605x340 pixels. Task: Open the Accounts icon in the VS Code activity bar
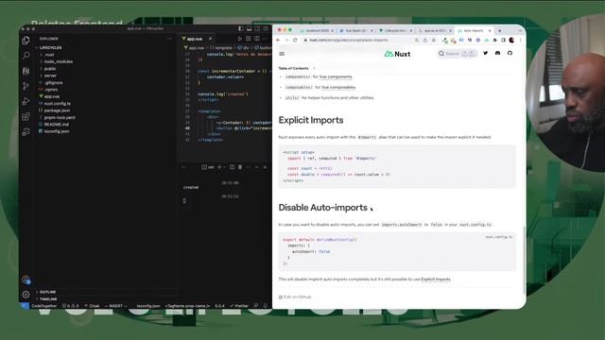[x=26, y=280]
